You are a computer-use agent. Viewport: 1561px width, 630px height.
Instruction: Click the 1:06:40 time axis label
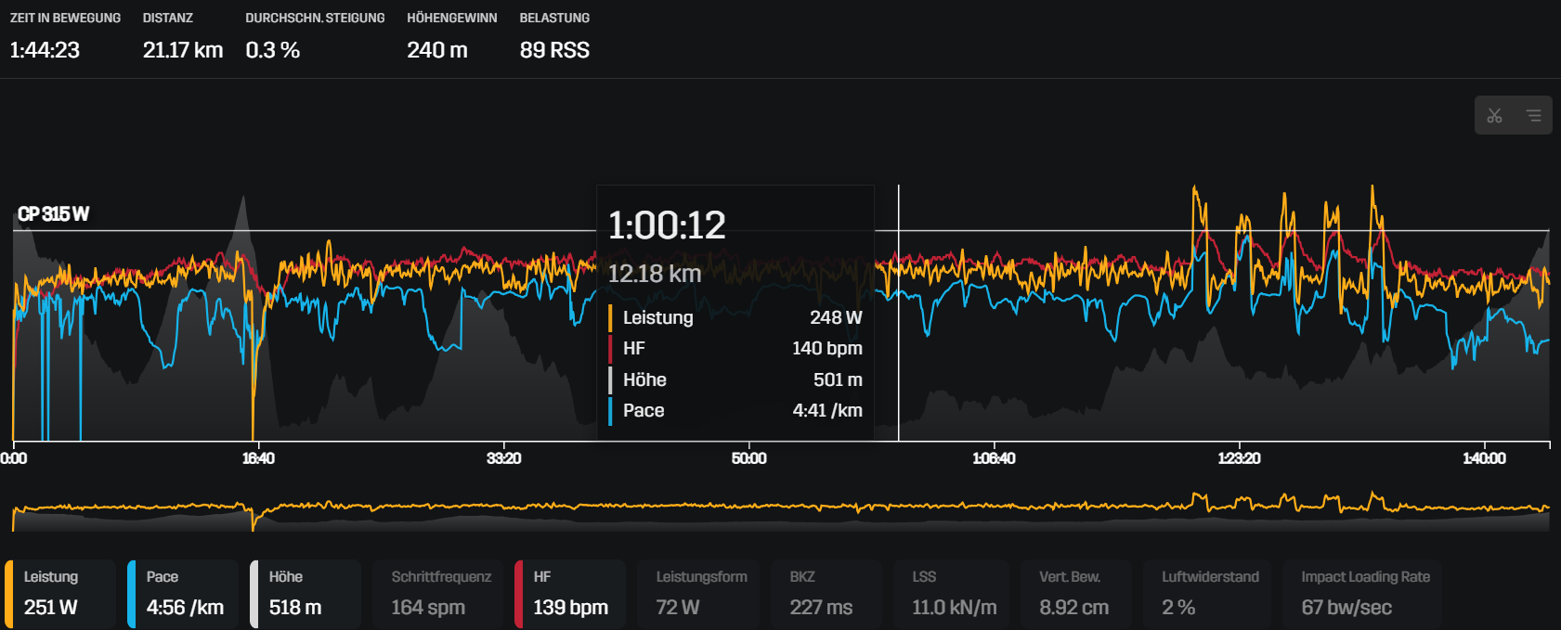tap(994, 458)
